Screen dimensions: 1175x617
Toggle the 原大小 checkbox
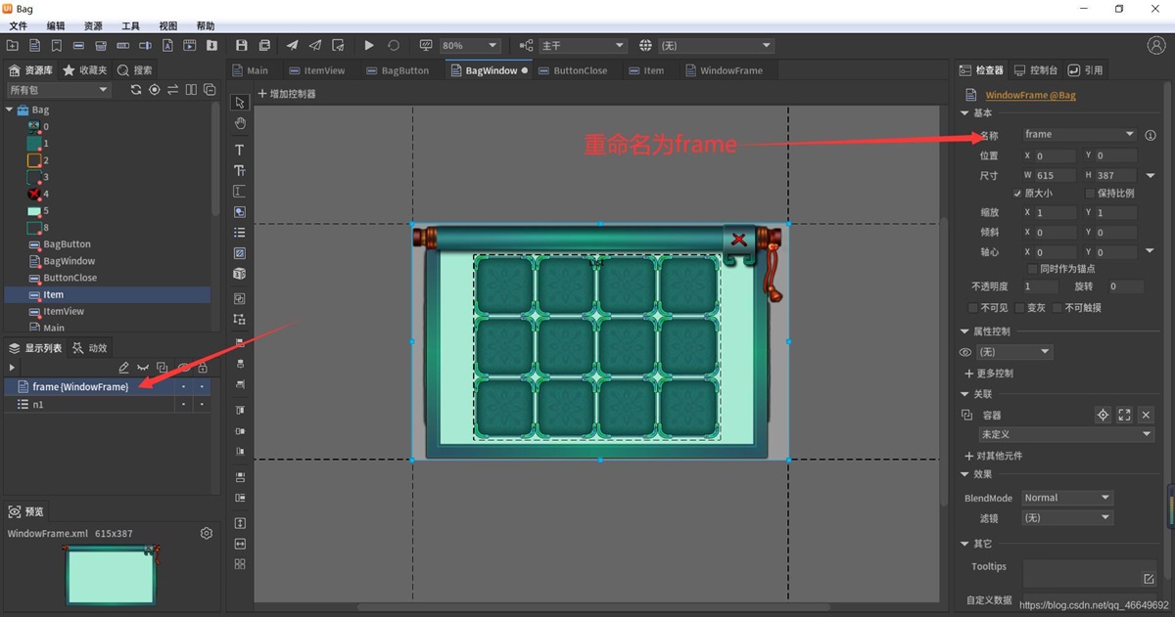tap(1017, 194)
